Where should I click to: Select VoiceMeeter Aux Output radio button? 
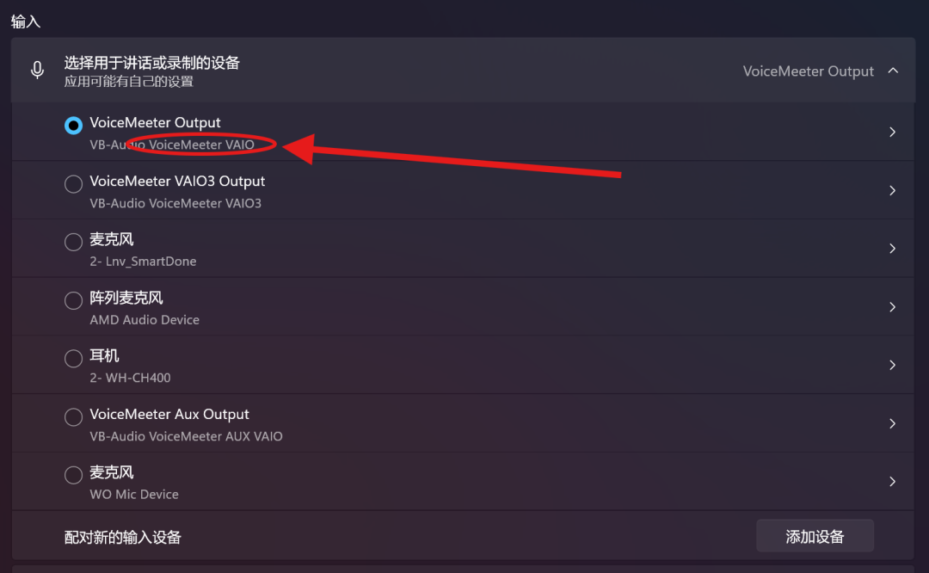[x=73, y=417]
